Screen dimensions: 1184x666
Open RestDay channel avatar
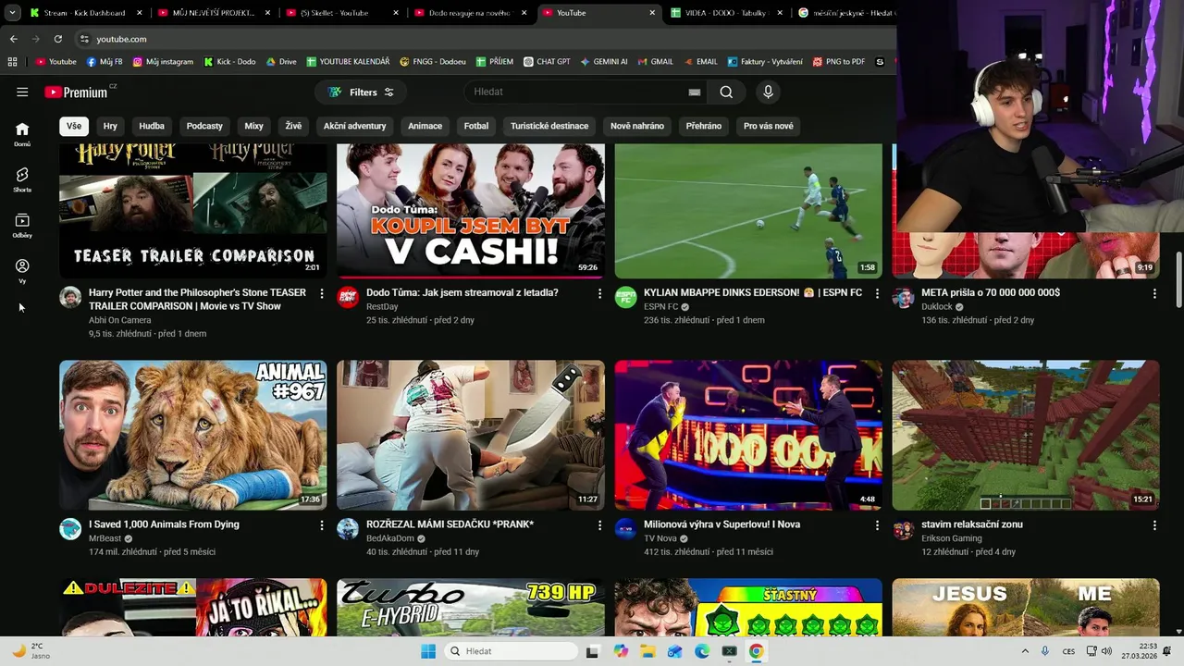(348, 297)
